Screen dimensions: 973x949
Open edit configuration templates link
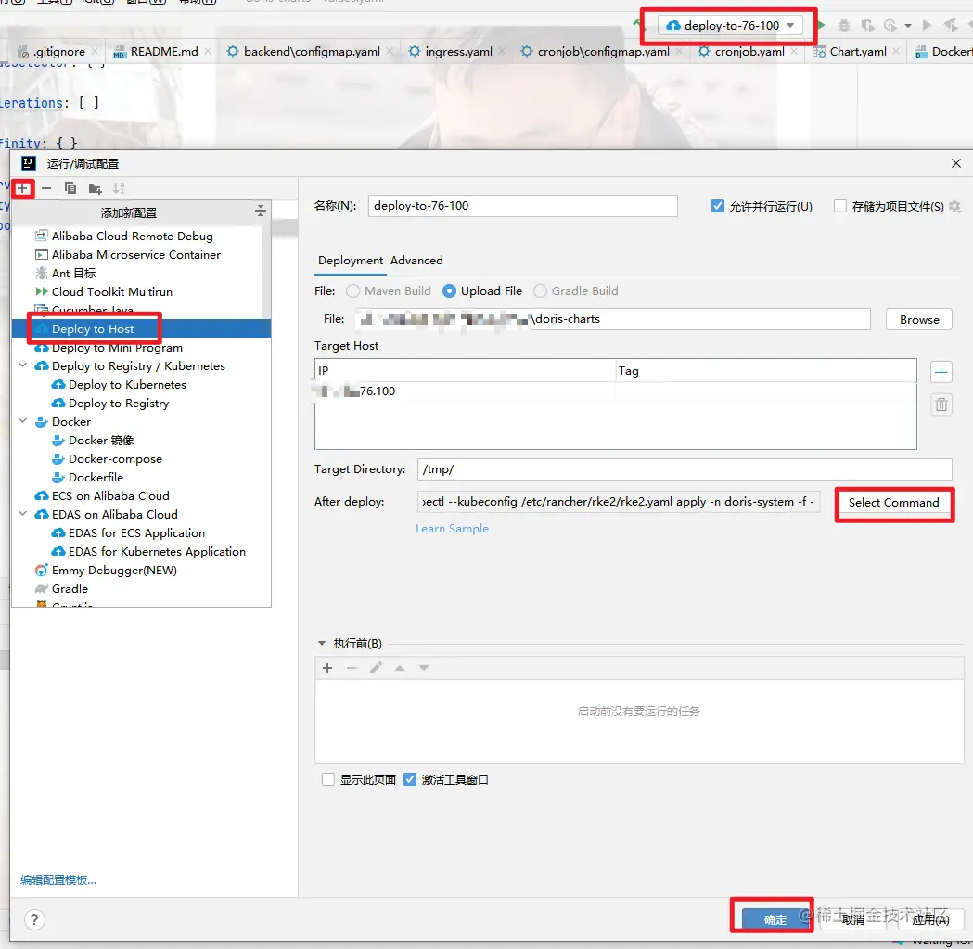(x=58, y=879)
